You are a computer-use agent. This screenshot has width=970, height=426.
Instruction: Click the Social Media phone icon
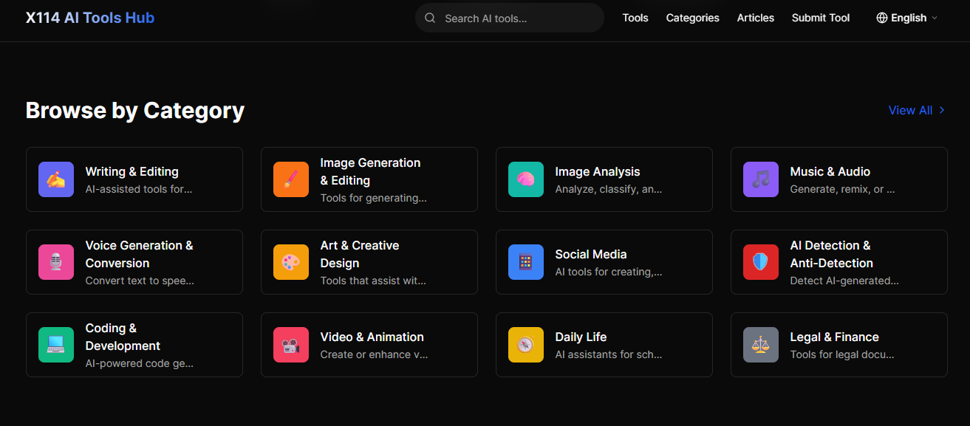(x=526, y=262)
